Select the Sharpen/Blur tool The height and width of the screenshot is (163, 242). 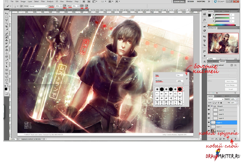6,53
